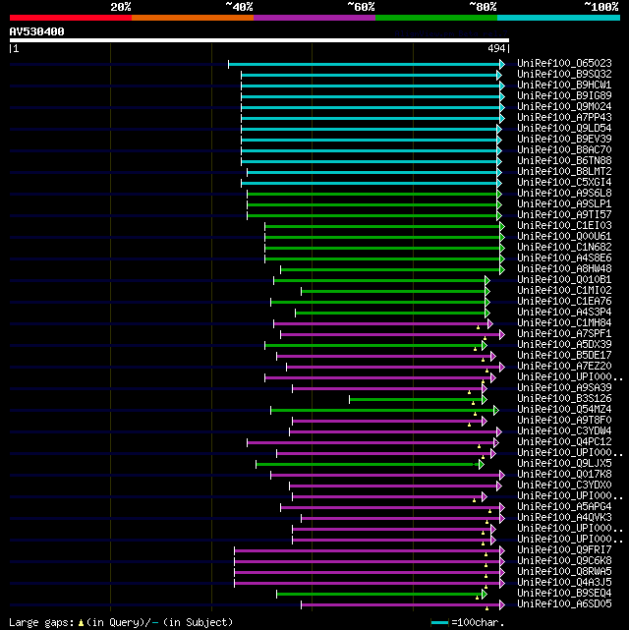Select hit label UniRef100_Q9C6K8
The height and width of the screenshot is (630, 629).
pos(564,561)
